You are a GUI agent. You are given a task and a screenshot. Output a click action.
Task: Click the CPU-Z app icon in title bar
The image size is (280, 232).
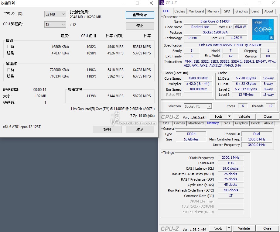tap(162, 3)
